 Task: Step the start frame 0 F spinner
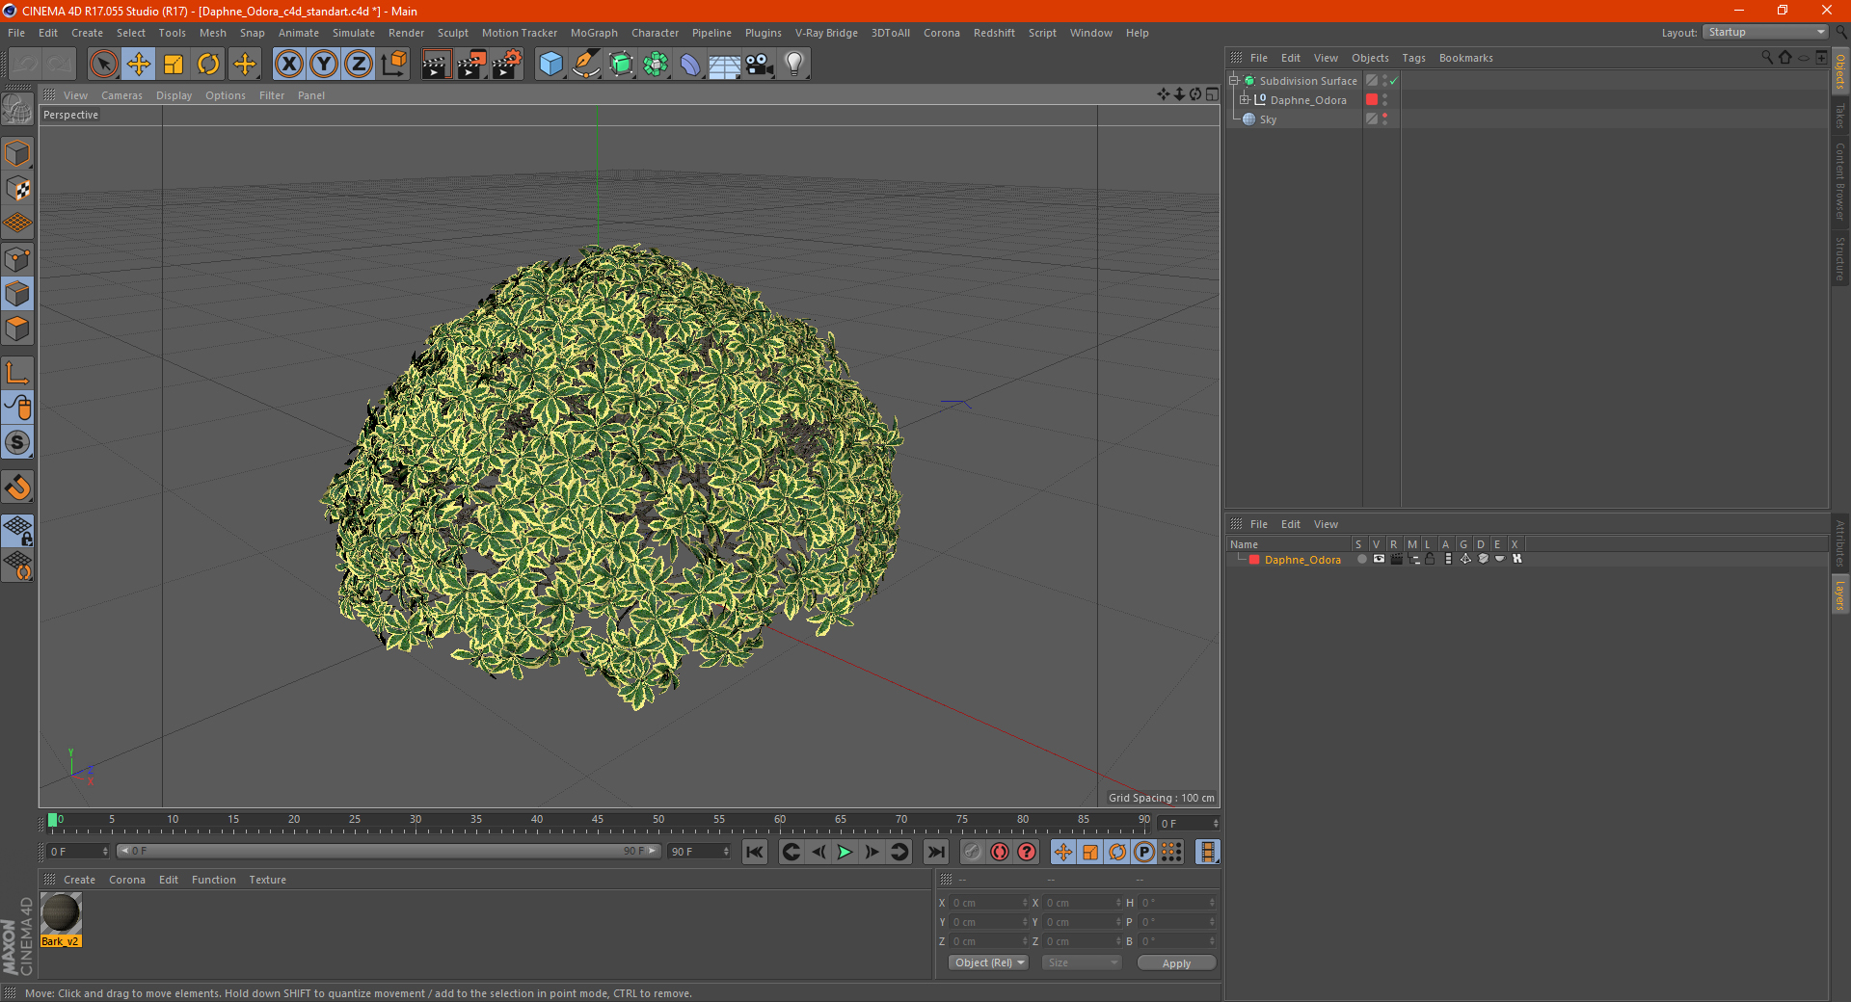(105, 852)
